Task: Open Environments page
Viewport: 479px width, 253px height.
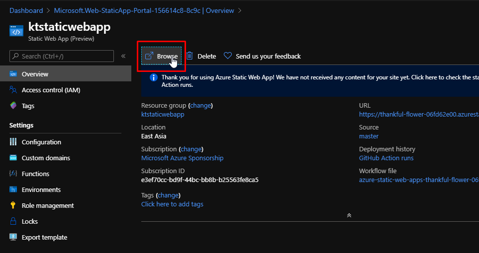Action: tap(41, 190)
